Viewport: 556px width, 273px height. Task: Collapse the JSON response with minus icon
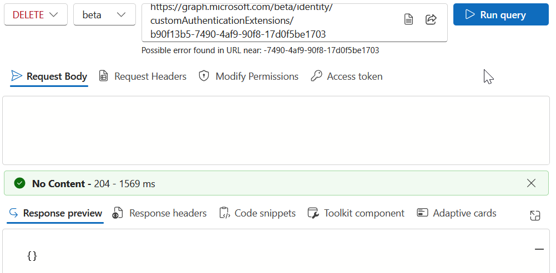tap(539, 249)
